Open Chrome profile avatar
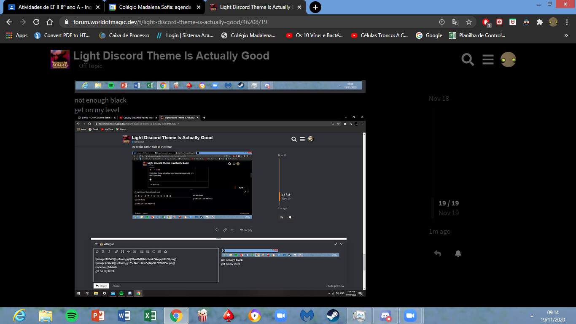 tap(553, 22)
